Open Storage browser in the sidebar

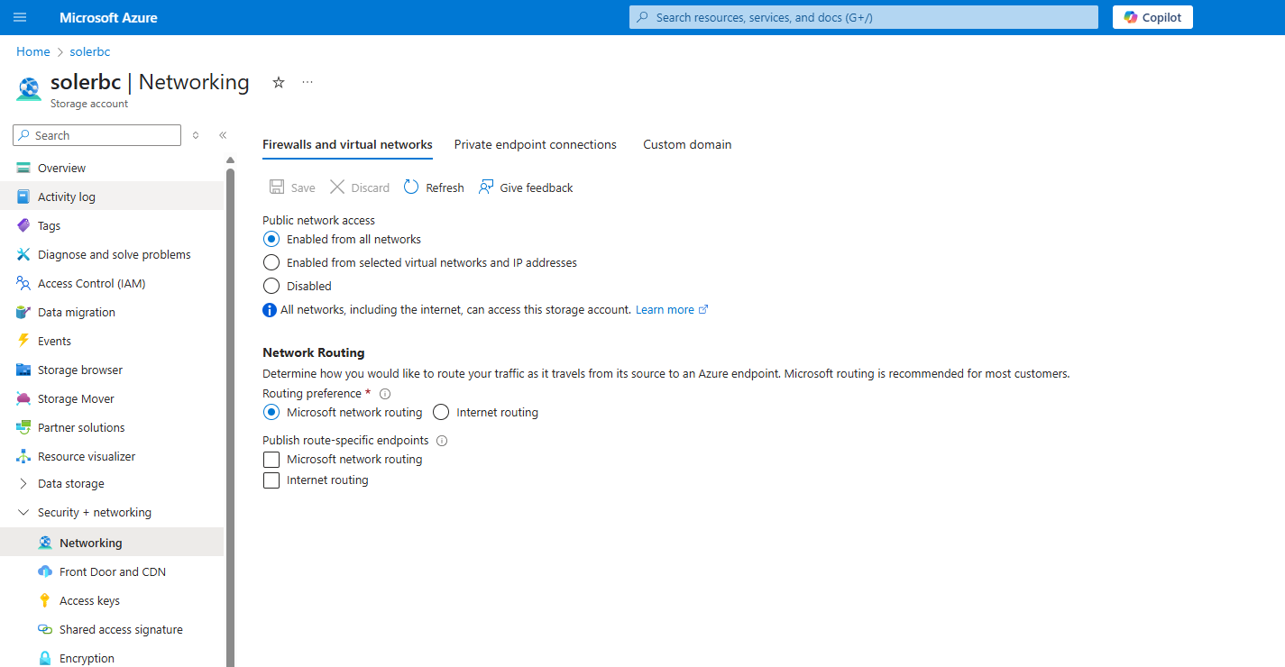(x=79, y=370)
